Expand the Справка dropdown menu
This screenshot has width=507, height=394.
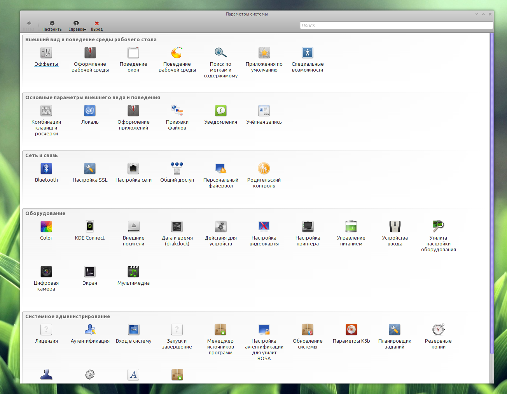tap(77, 26)
